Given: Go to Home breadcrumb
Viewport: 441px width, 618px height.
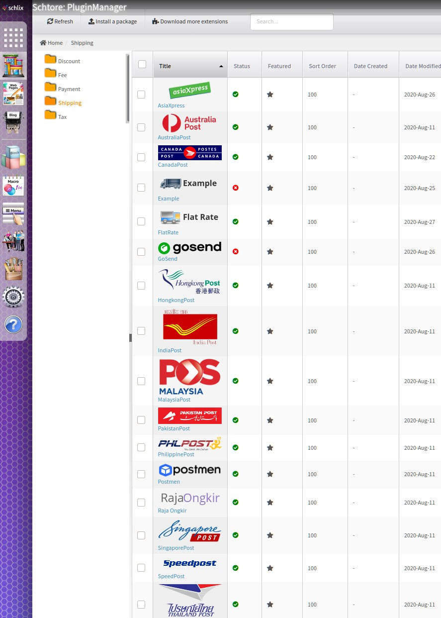Looking at the screenshot, I should [x=51, y=43].
